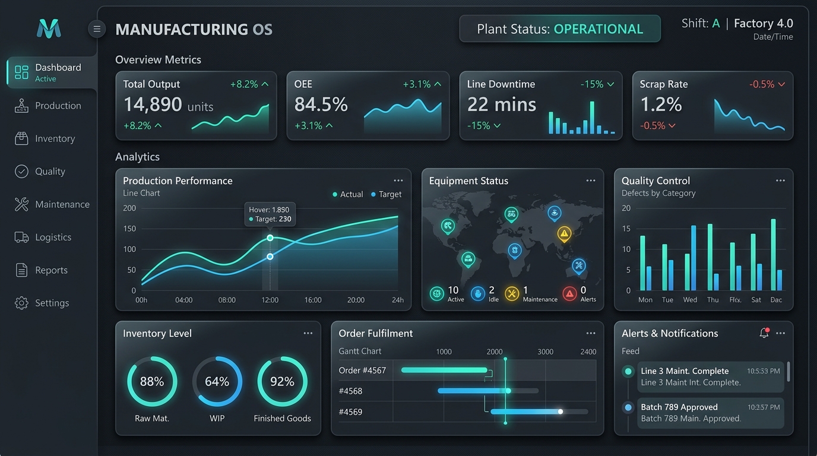Click the teal M logo
This screenshot has height=456, width=817.
coord(49,28)
